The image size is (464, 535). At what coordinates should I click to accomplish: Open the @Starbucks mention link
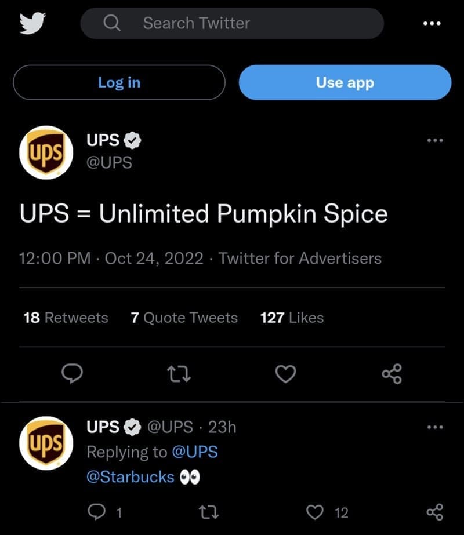pos(130,476)
